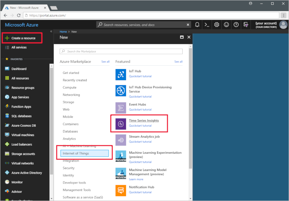Viewport: 289px width, 201px height.
Task: Click the Search the Marketplace field
Action: click(x=121, y=51)
